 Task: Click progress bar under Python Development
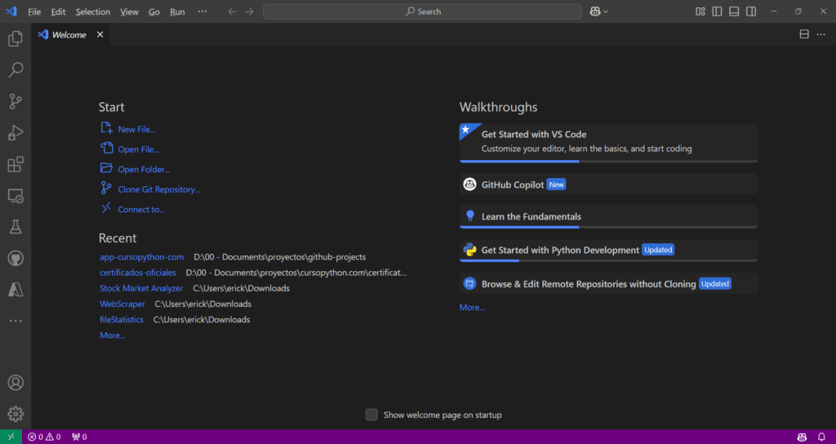coord(608,260)
